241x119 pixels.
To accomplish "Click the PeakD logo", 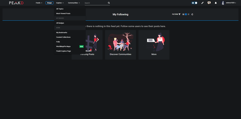I will [x=16, y=3].
